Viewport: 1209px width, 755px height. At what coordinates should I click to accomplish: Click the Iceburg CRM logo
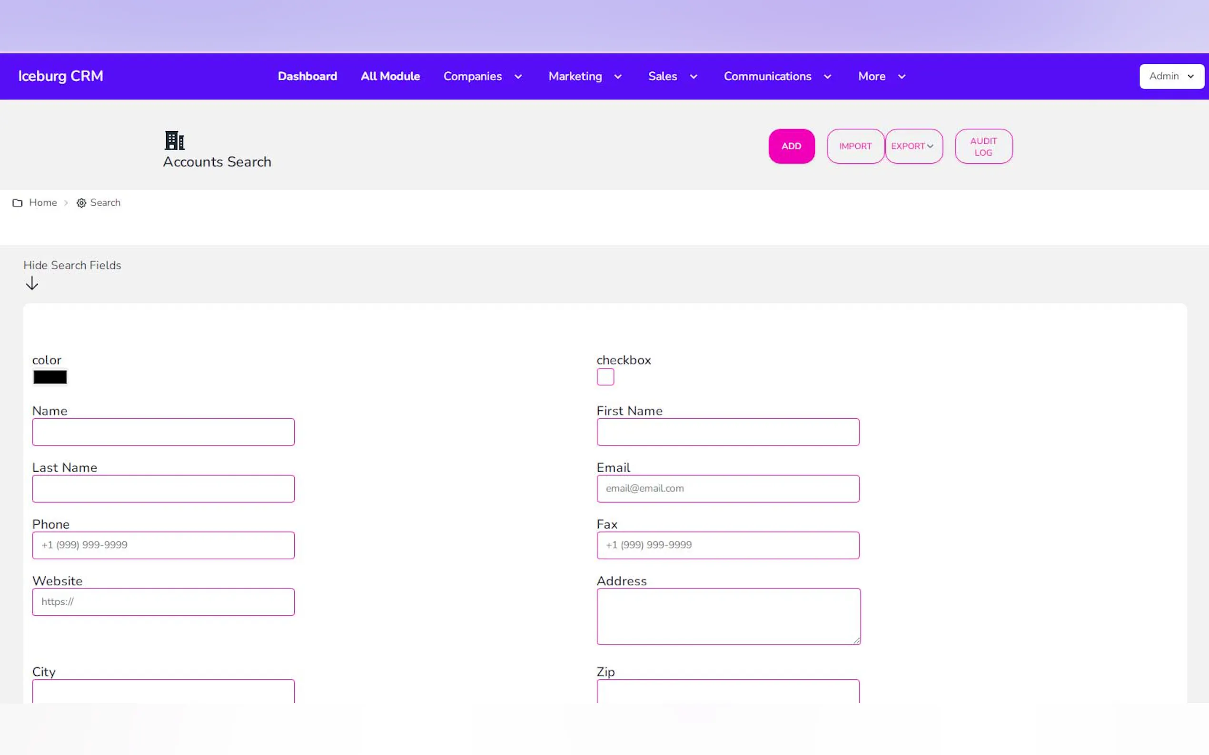pyautogui.click(x=60, y=76)
